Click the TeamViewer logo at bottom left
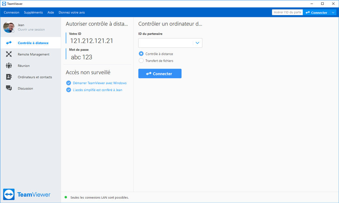 coord(26,195)
